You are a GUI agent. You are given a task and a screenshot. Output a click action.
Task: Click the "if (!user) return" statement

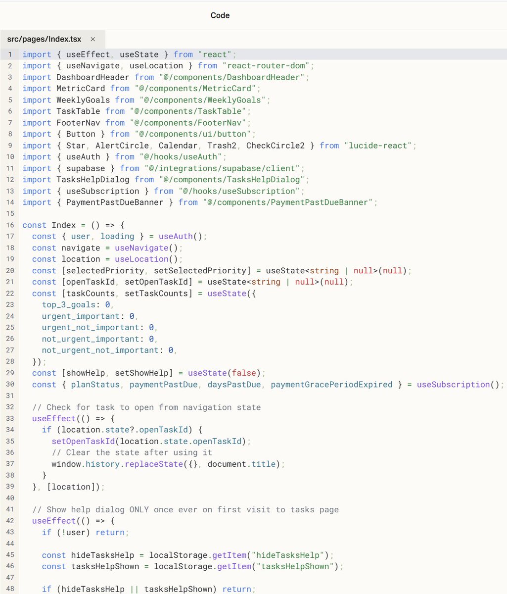coord(86,533)
